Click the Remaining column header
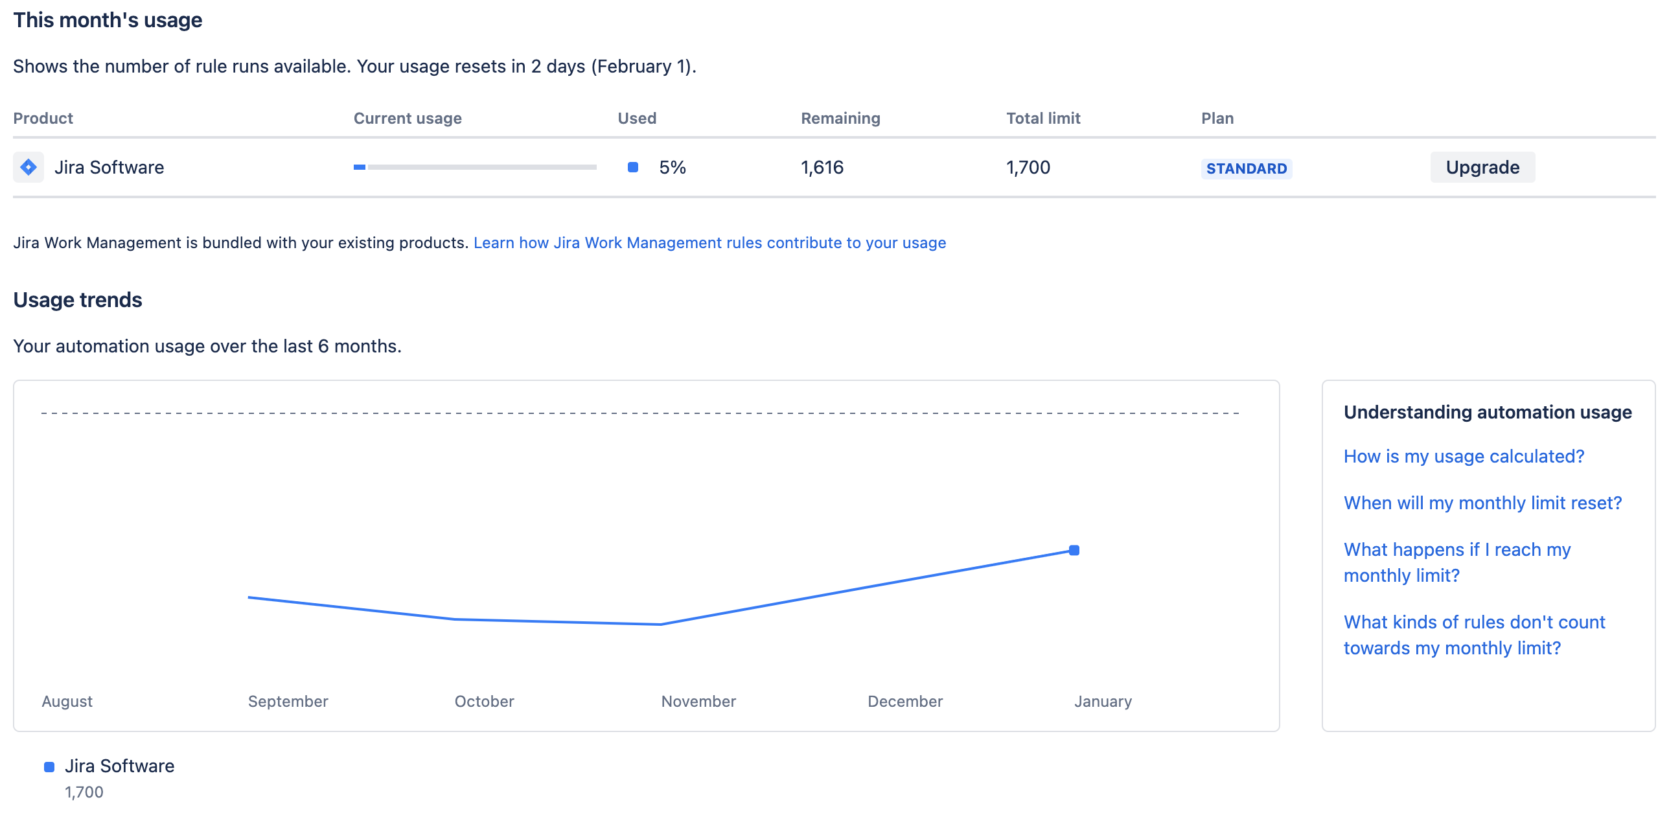This screenshot has width=1669, height=815. 840,118
